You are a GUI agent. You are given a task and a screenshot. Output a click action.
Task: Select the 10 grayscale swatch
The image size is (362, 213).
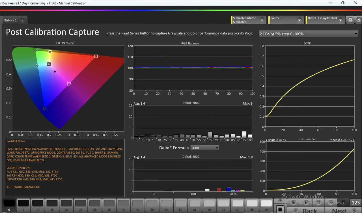[38, 205]
